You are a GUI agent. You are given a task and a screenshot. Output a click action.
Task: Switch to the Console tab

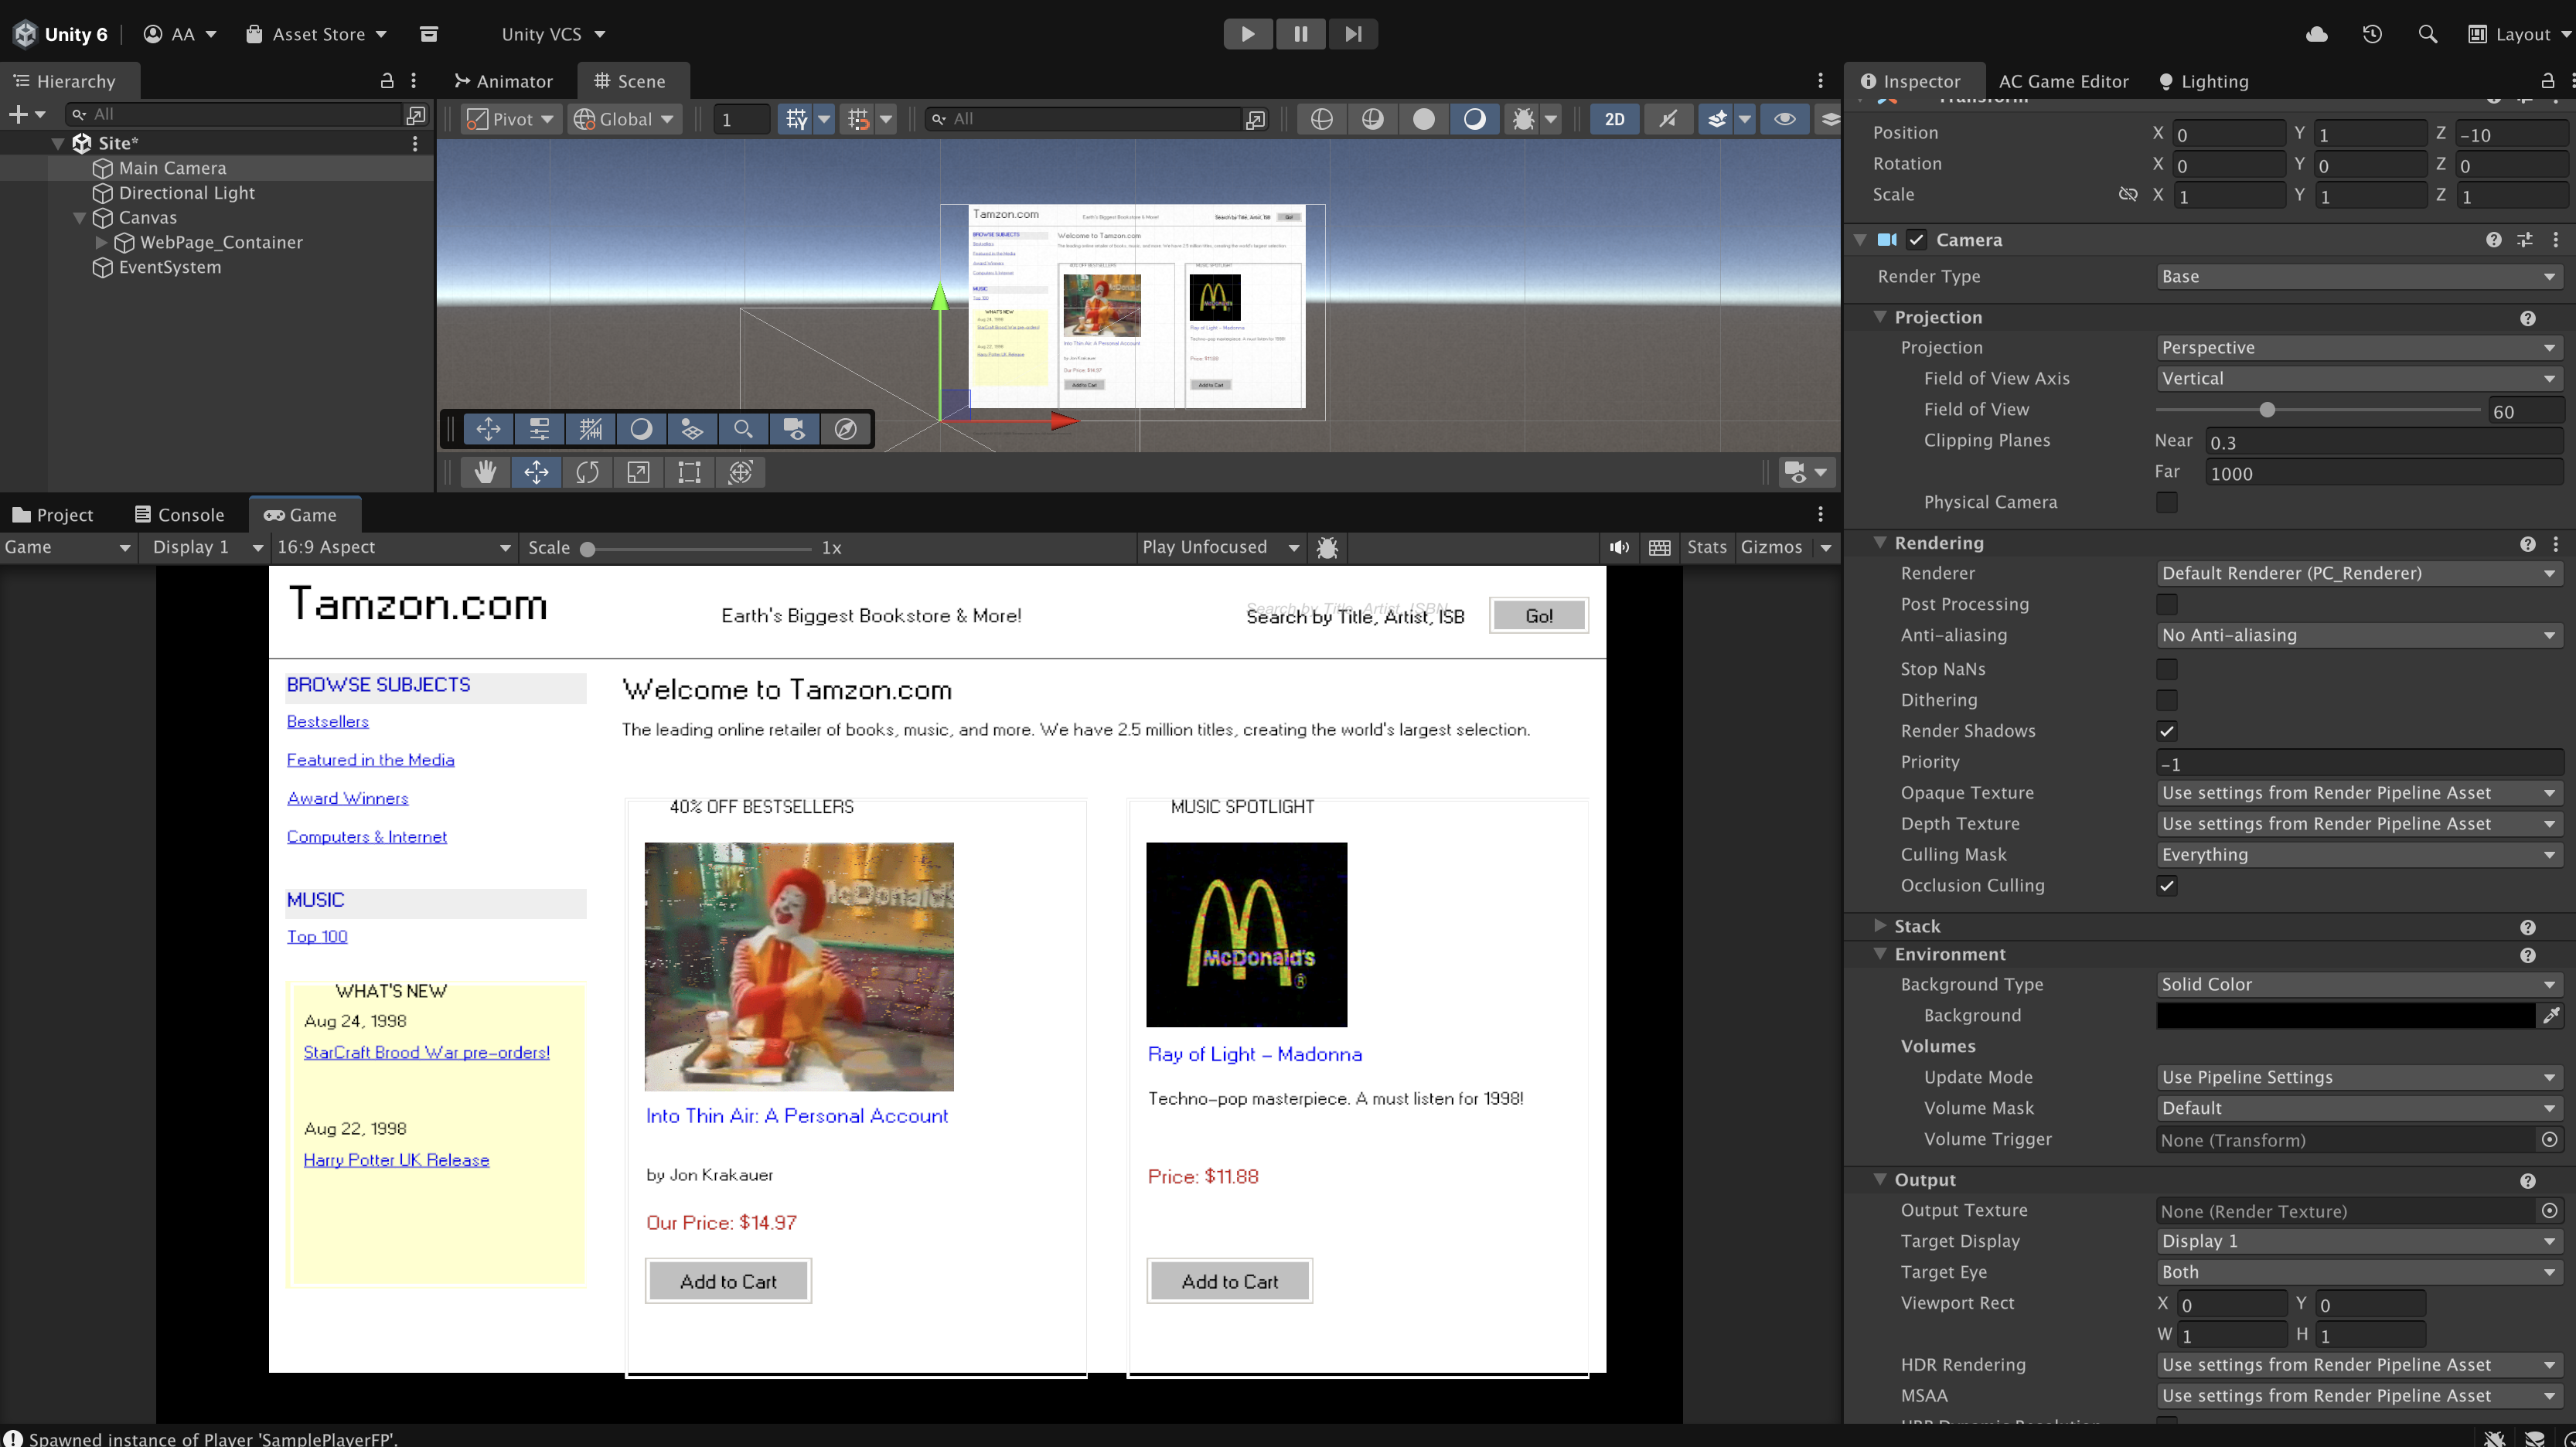[x=179, y=515]
